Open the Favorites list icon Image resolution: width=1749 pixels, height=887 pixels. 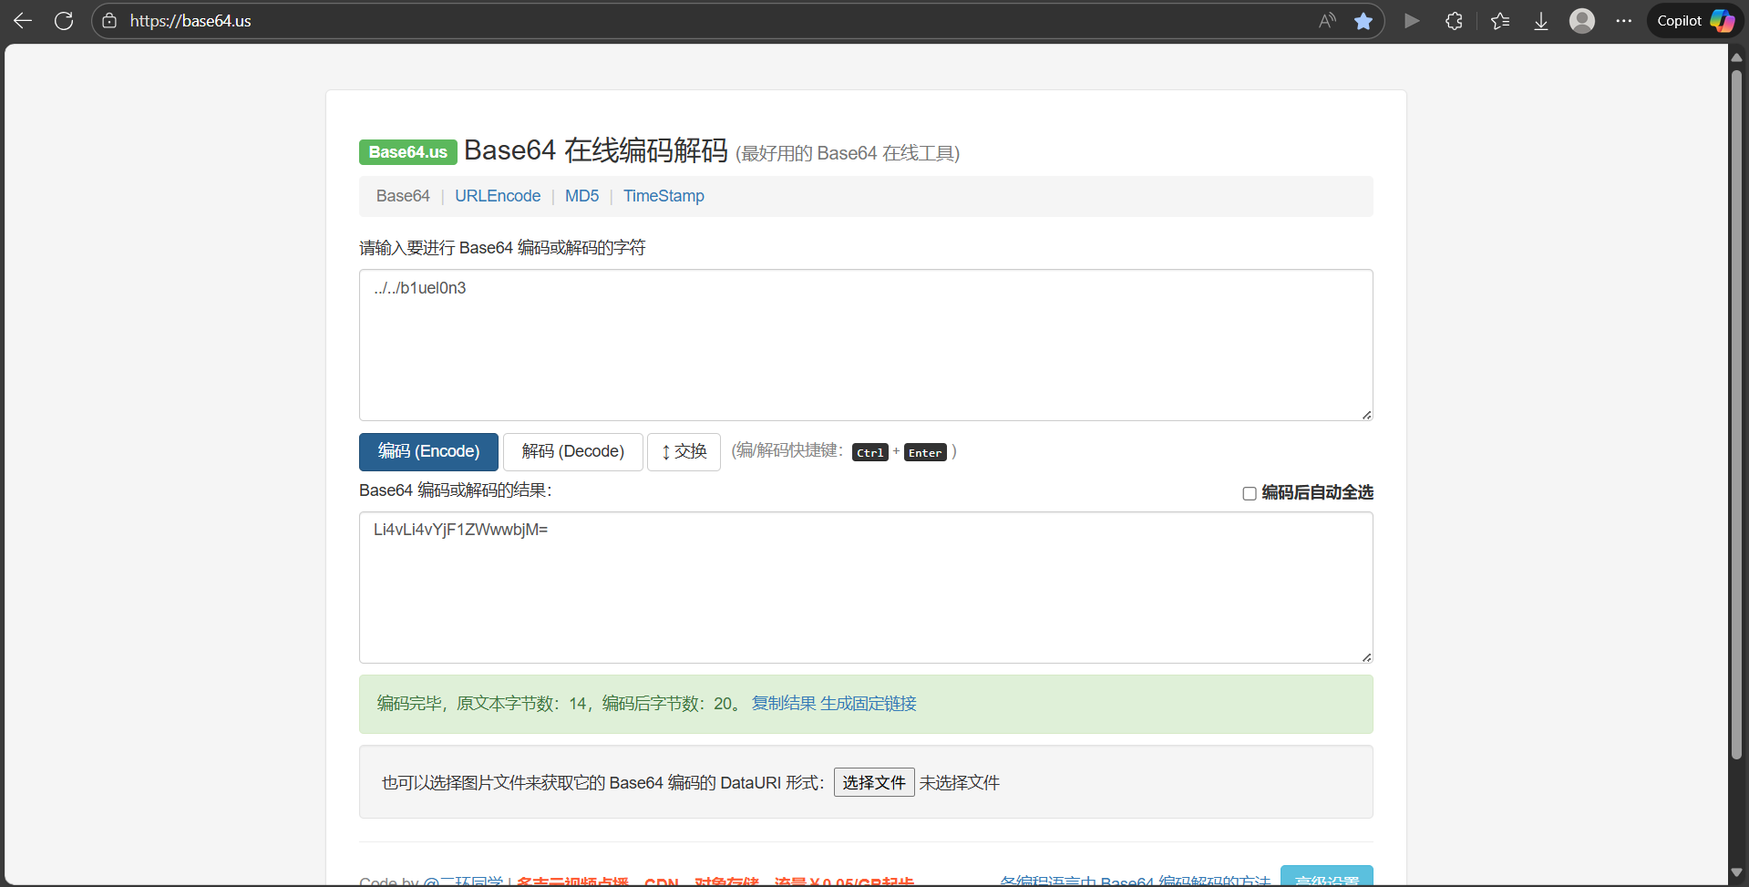(1500, 21)
